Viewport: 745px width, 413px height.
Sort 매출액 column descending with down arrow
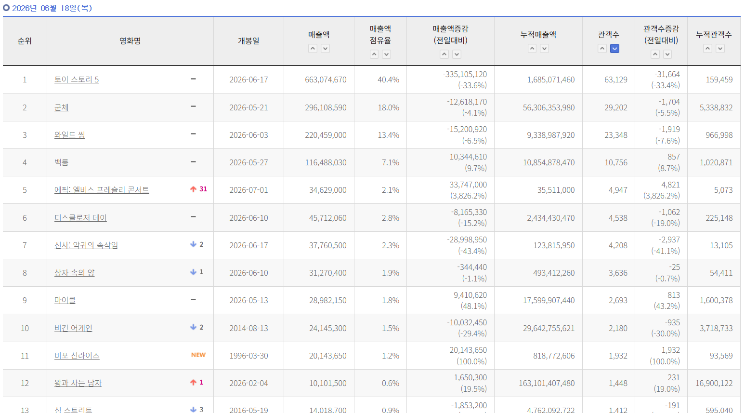[326, 48]
